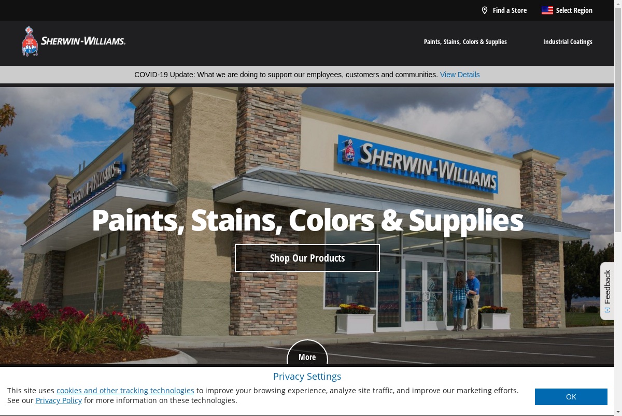The image size is (622, 416).
Task: Open Paints, Stains, Colors & Supplies menu
Action: (465, 42)
